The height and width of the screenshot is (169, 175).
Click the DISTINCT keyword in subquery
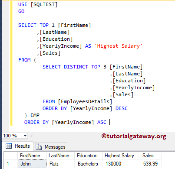pos(76,67)
